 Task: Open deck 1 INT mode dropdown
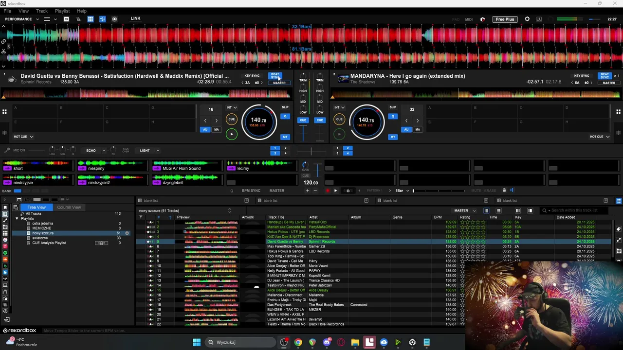tap(232, 107)
